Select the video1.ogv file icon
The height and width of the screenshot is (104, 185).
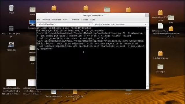pos(11,44)
